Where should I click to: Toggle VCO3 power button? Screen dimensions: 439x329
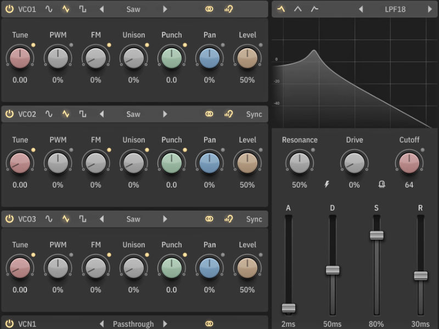tap(9, 219)
